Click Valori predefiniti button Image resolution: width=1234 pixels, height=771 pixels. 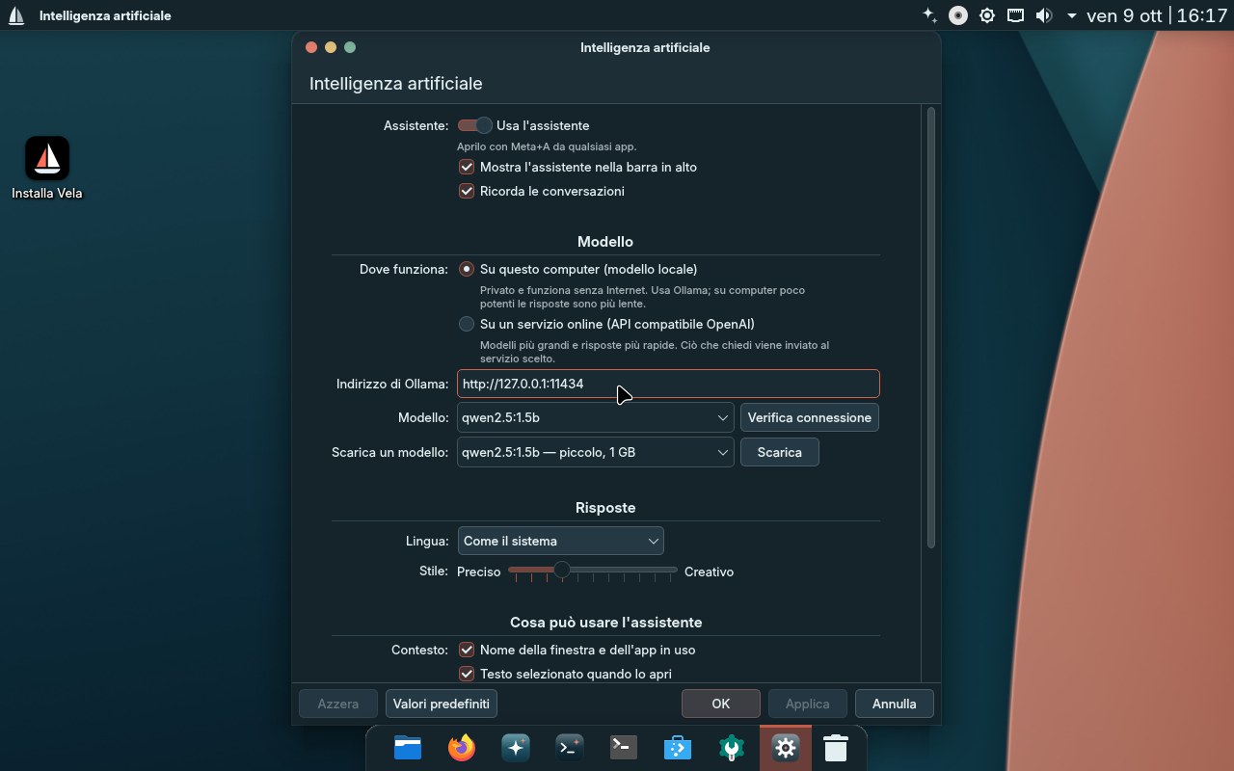(442, 704)
